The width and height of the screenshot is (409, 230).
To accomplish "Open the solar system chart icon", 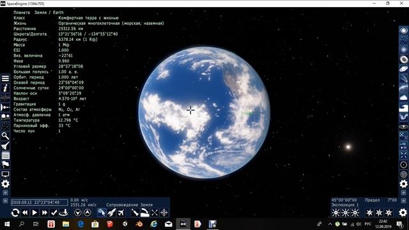I will click(x=5, y=98).
